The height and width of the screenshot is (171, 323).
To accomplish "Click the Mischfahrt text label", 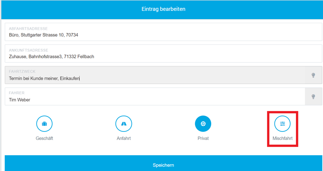I will click(x=282, y=138).
